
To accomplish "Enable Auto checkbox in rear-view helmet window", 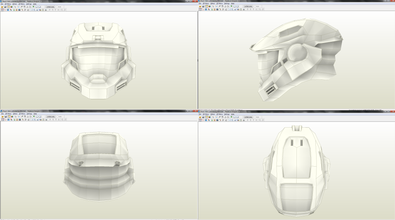I will pos(58,117).
